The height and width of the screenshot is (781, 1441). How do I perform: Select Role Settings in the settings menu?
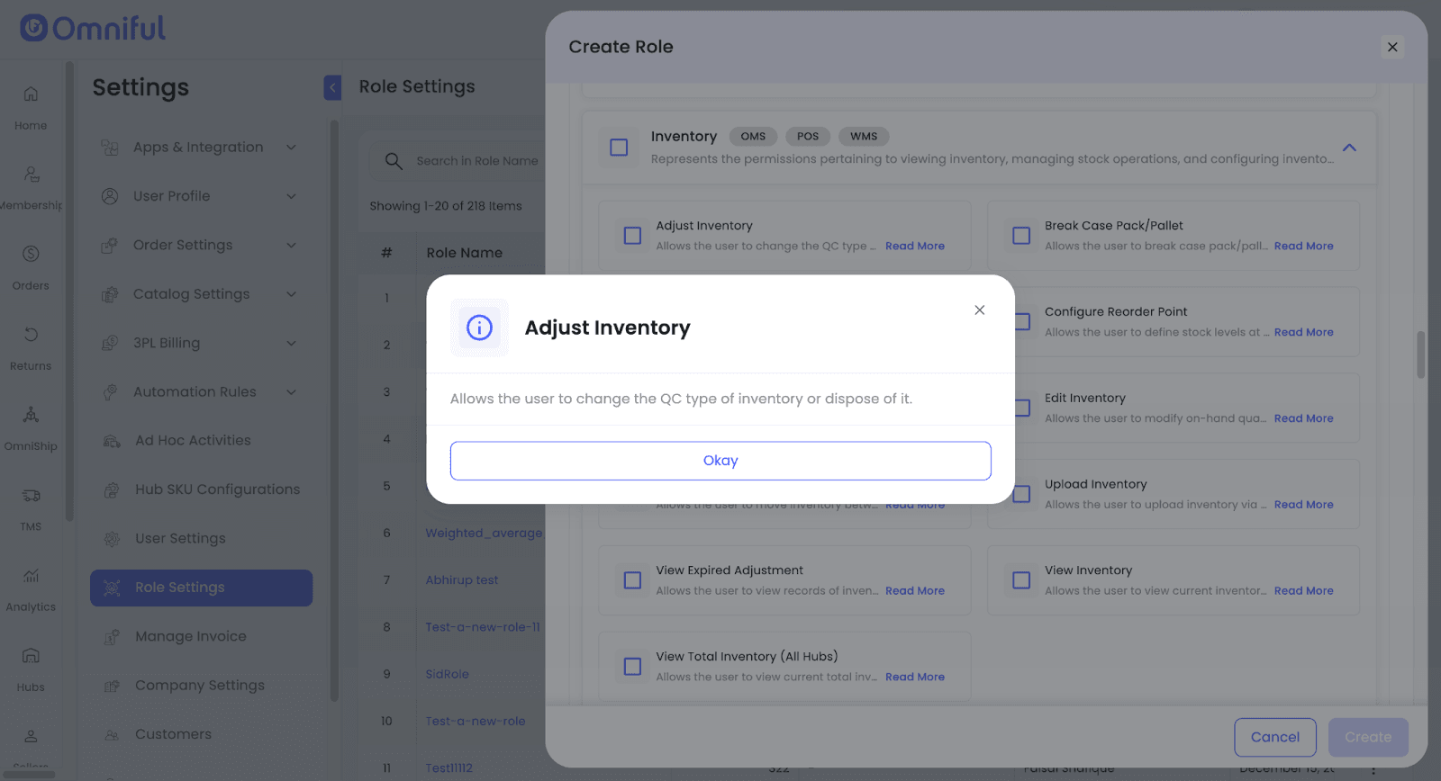pyautogui.click(x=201, y=588)
